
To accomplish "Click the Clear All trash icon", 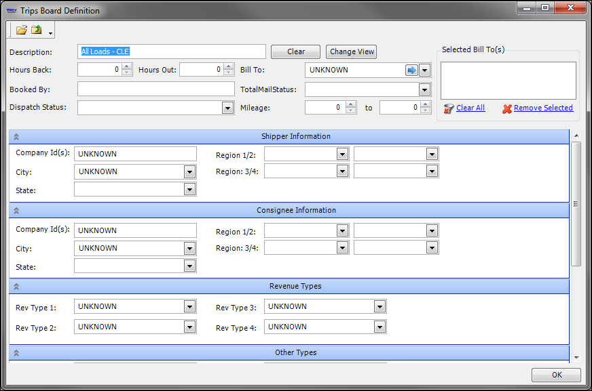I will coord(448,108).
